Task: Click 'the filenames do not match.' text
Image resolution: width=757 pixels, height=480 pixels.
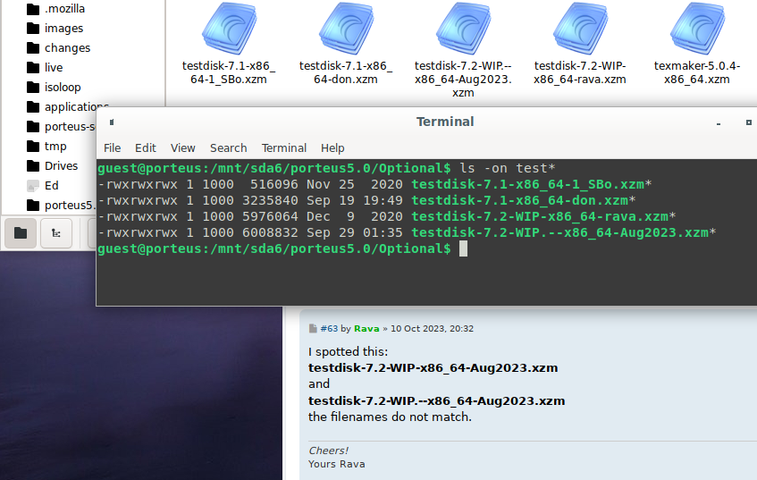Action: pyautogui.click(x=390, y=417)
